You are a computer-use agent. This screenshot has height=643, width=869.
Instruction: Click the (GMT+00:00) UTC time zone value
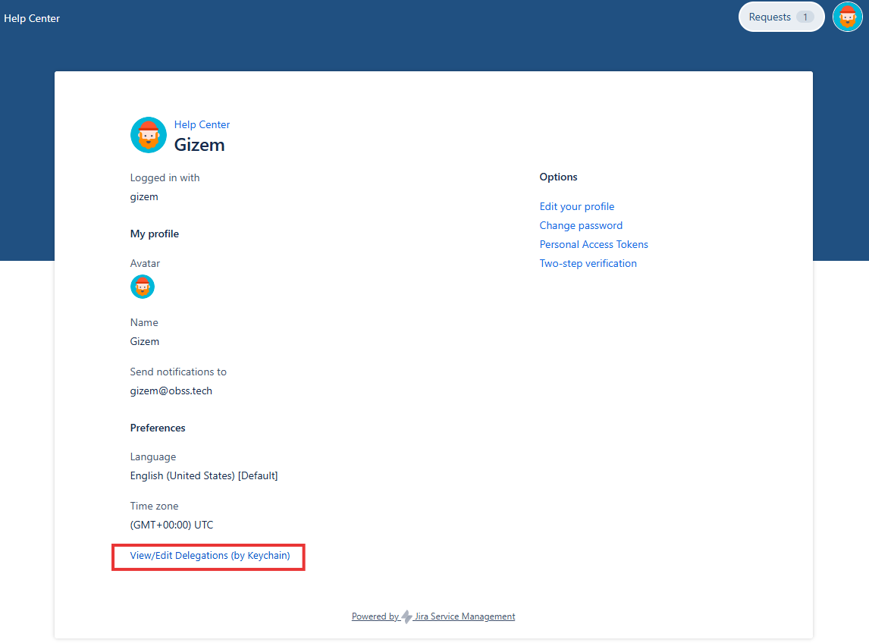(x=172, y=525)
